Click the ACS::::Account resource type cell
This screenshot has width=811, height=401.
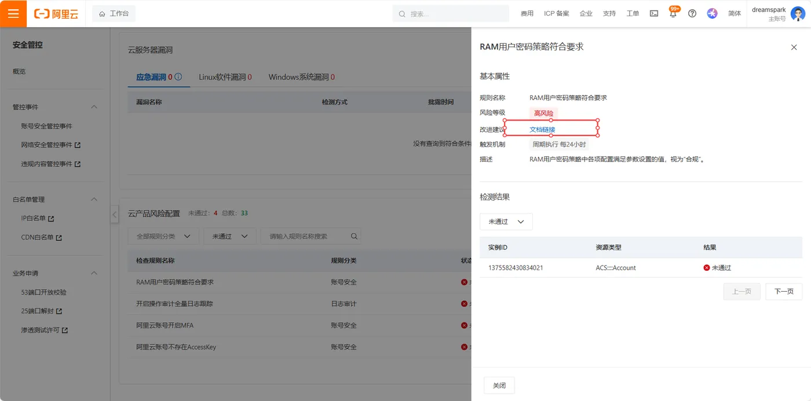(616, 268)
